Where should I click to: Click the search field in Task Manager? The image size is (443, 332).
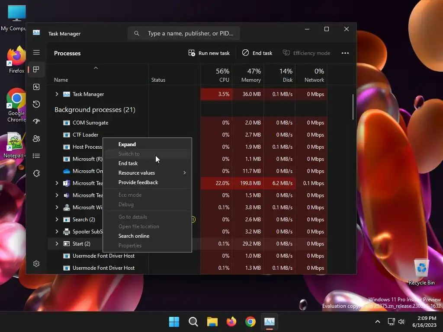coord(183,33)
